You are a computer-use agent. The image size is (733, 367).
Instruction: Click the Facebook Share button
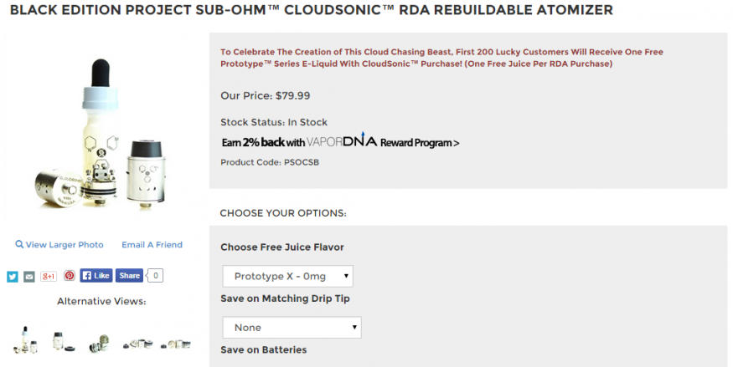[x=129, y=275]
